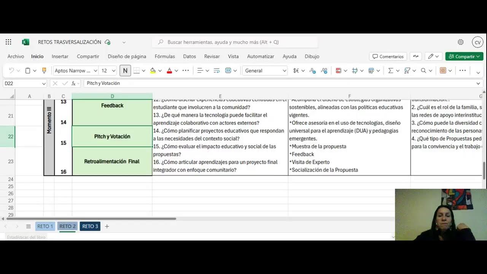
Task: Expand the fill color dropdown arrow
Action: click(x=160, y=71)
